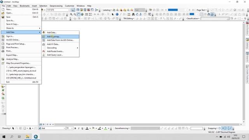The width and height of the screenshot is (249, 140).
Task: Open the Classification dropdown menu
Action: coord(193,19)
